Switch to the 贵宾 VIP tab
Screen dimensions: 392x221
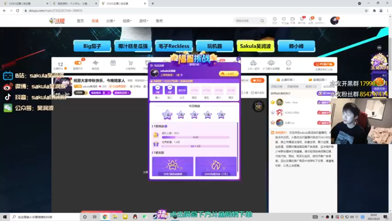[x=311, y=86]
